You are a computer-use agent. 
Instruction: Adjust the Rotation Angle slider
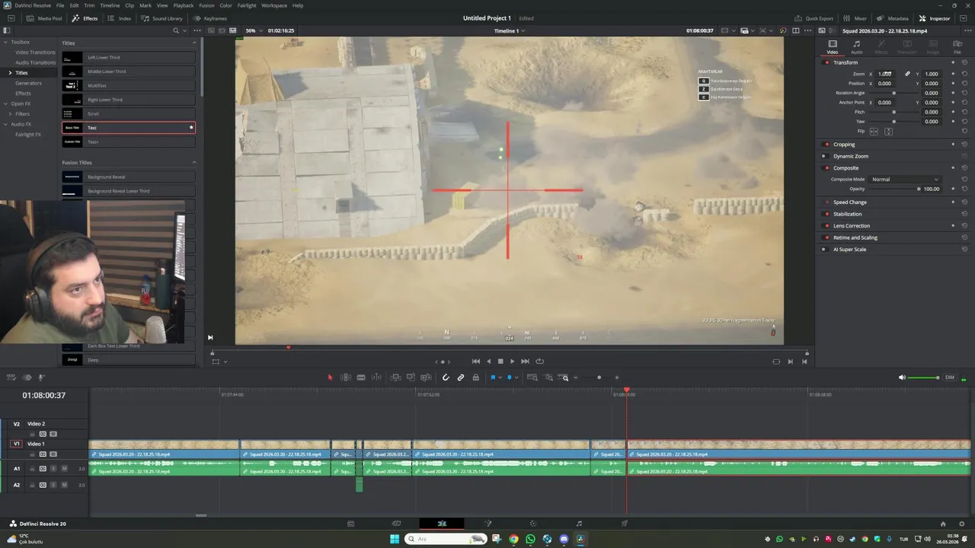tap(894, 93)
